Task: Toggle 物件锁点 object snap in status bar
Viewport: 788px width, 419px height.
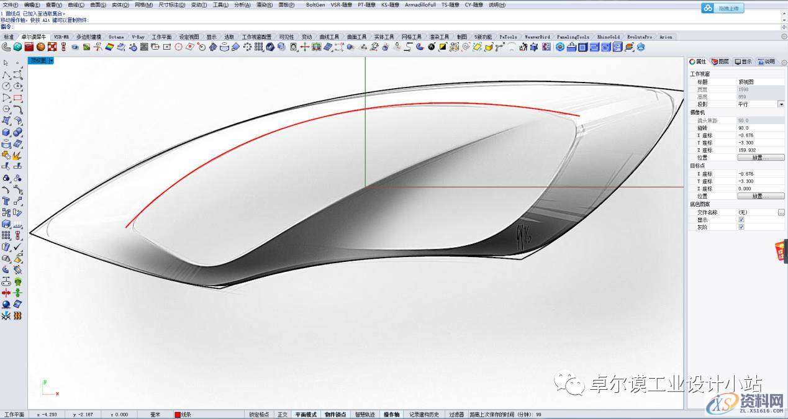Action: coord(335,415)
